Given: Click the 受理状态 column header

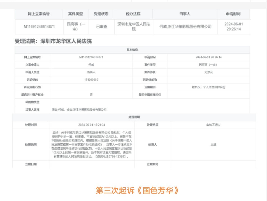Looking at the screenshot, I should [101, 14].
